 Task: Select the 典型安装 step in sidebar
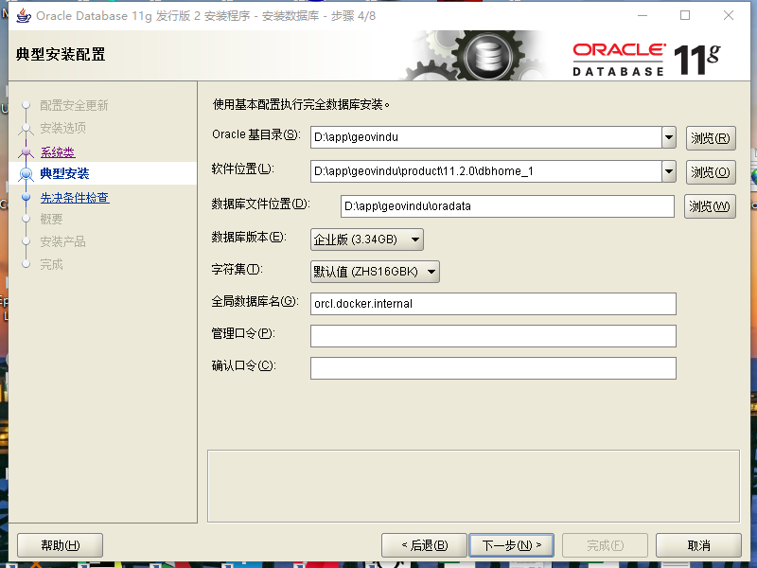pyautogui.click(x=64, y=173)
